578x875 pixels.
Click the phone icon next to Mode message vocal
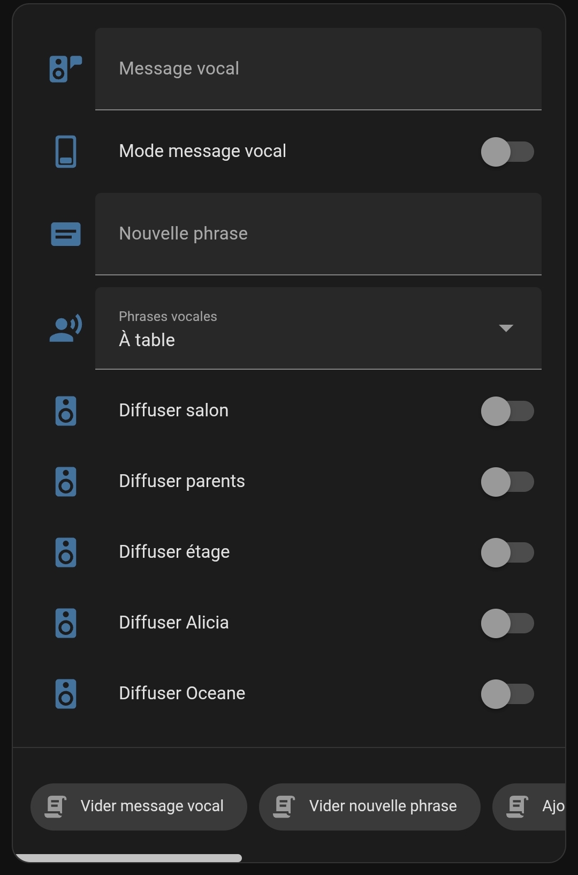click(66, 152)
